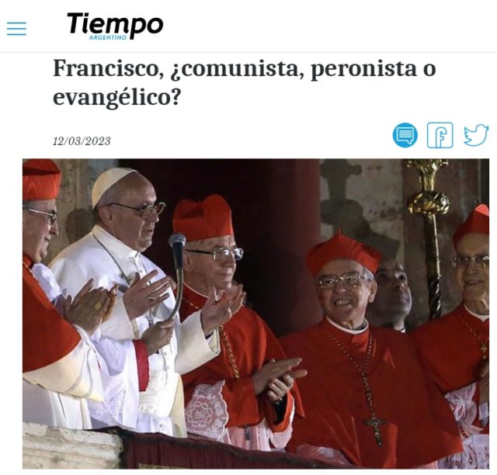Share the article on Twitter
The width and height of the screenshot is (497, 475).
point(476,135)
